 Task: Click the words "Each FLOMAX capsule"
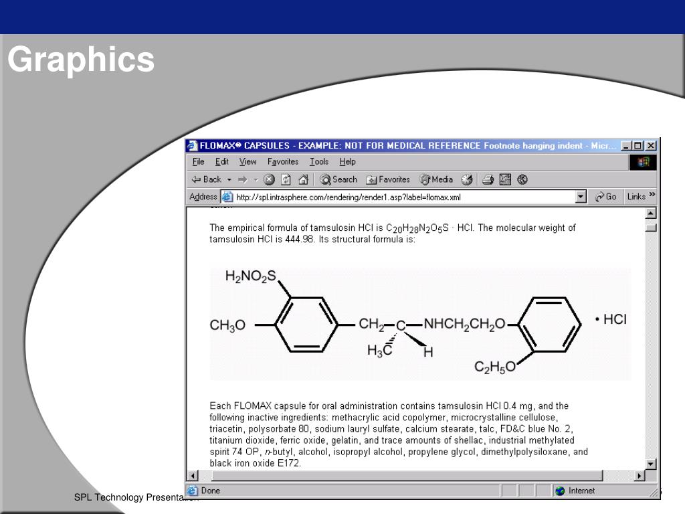pos(258,406)
